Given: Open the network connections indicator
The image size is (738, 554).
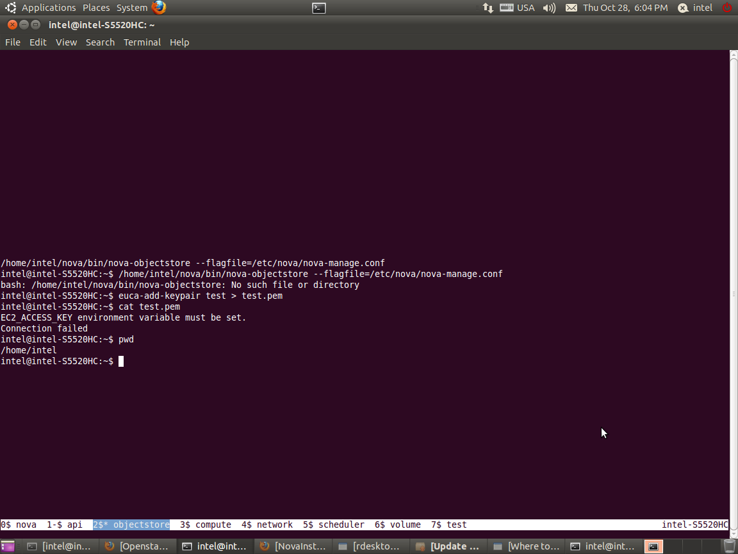Looking at the screenshot, I should tap(488, 8).
